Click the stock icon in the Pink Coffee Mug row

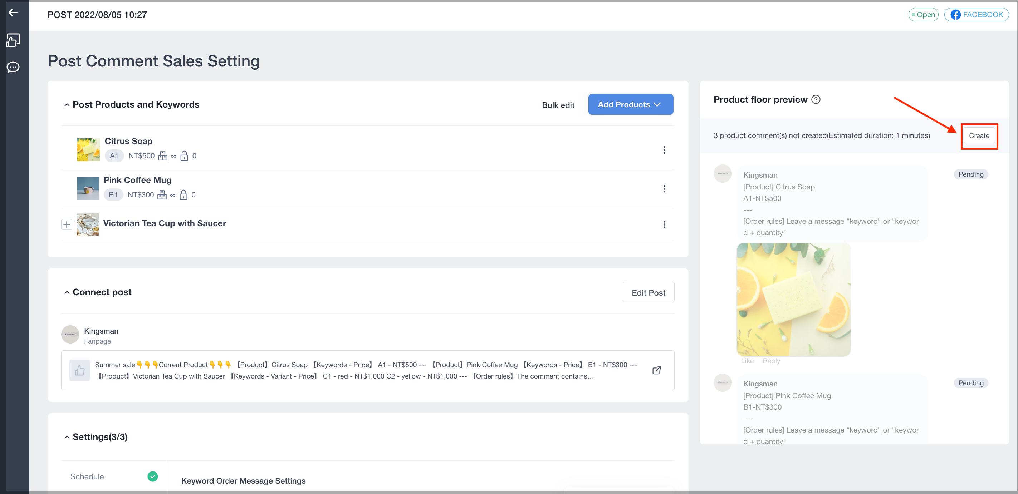(162, 195)
